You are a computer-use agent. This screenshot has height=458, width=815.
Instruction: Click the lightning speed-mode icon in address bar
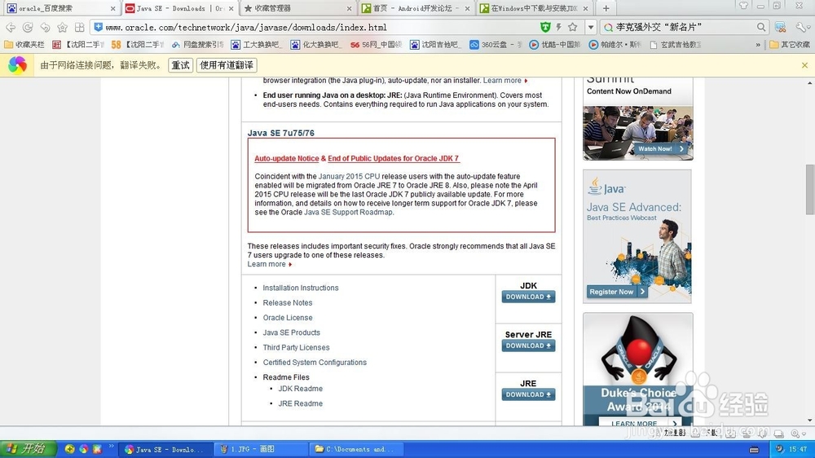[559, 27]
